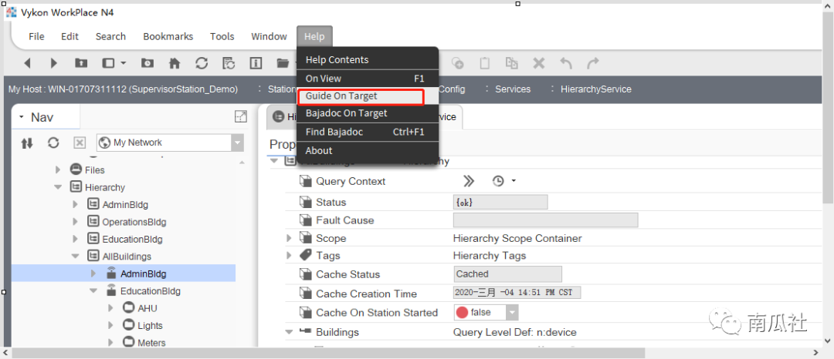Open the Cache On Station Started false dropdown
834x359 pixels.
(x=511, y=313)
